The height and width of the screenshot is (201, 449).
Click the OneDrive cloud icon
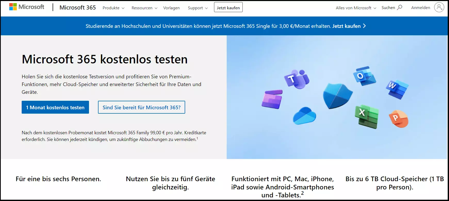pyautogui.click(x=305, y=116)
